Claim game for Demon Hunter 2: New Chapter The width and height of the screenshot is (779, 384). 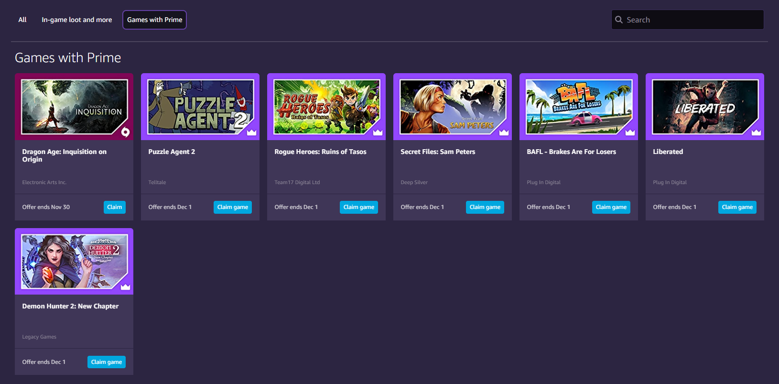tap(107, 362)
